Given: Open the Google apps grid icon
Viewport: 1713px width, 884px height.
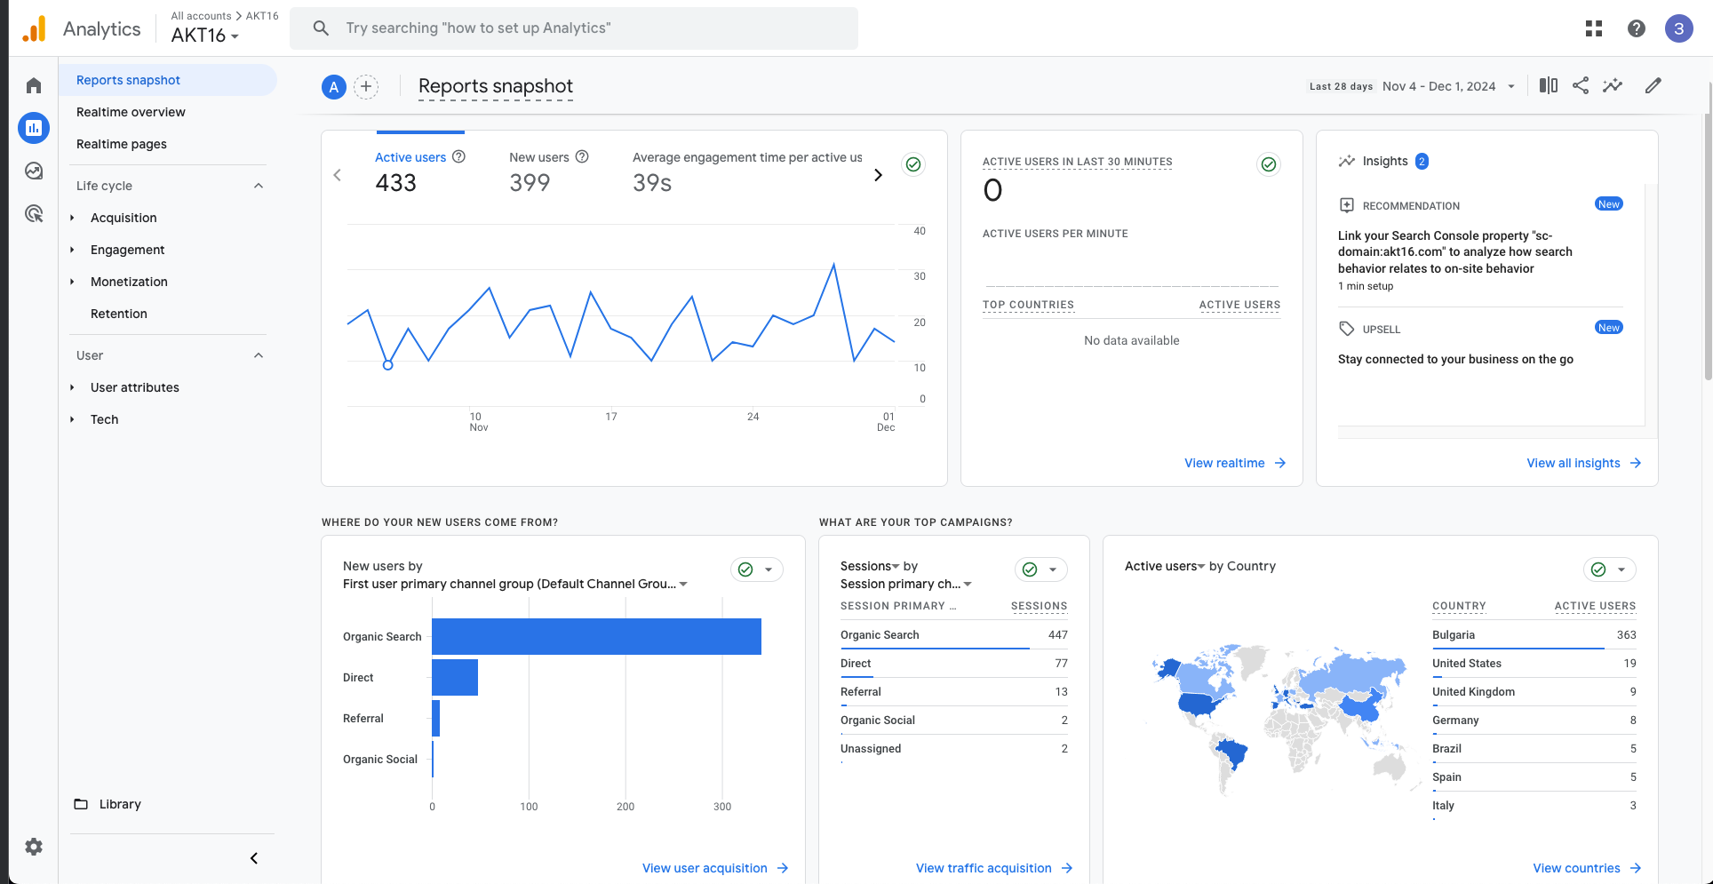Looking at the screenshot, I should tap(1594, 28).
